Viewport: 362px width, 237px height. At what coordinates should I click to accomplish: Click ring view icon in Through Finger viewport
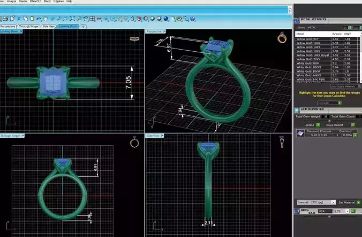tap(134, 142)
